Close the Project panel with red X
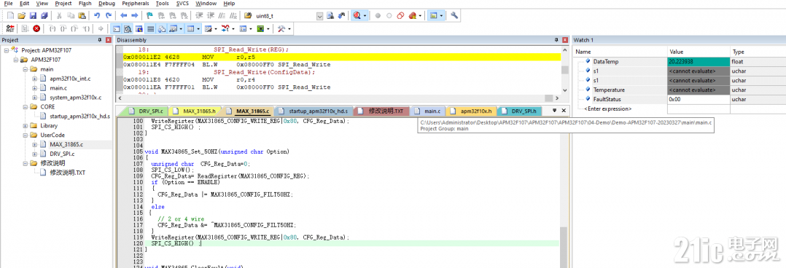The width and height of the screenshot is (786, 268). pos(107,40)
